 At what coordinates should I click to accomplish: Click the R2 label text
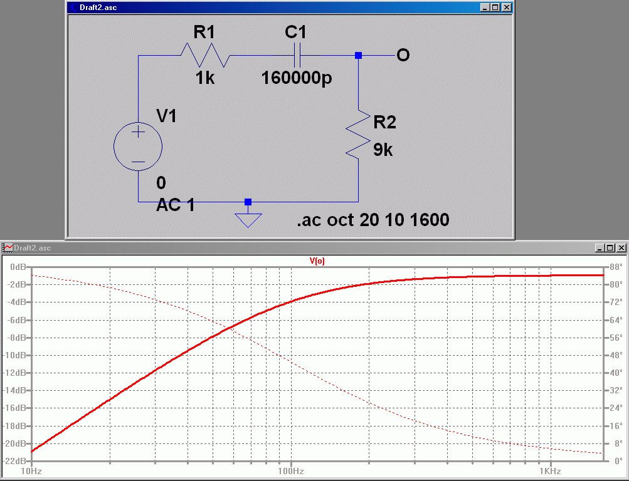pos(384,122)
